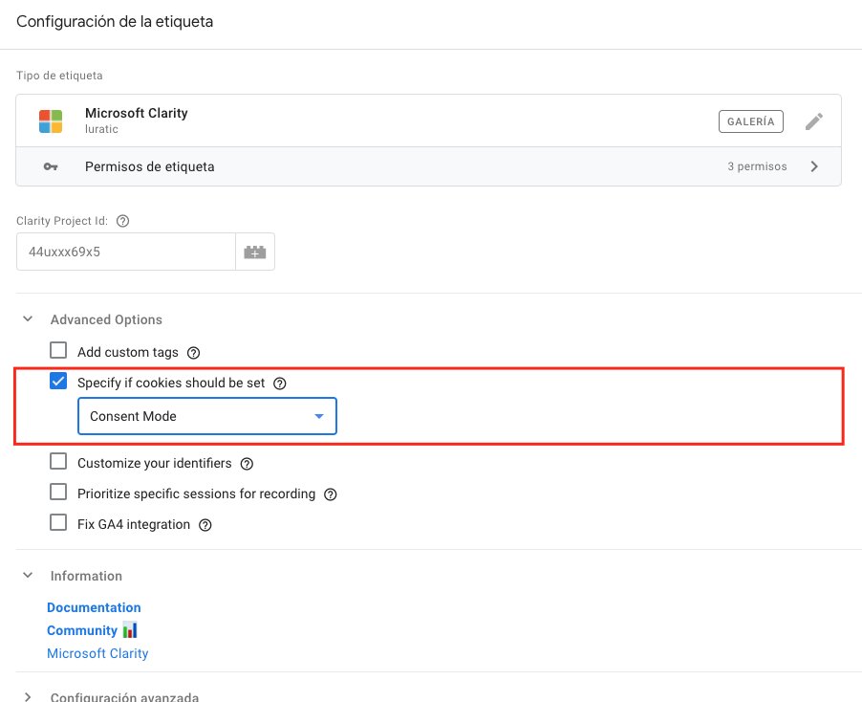Image resolution: width=862 pixels, height=702 pixels.
Task: Collapse the Information section
Action: [28, 576]
